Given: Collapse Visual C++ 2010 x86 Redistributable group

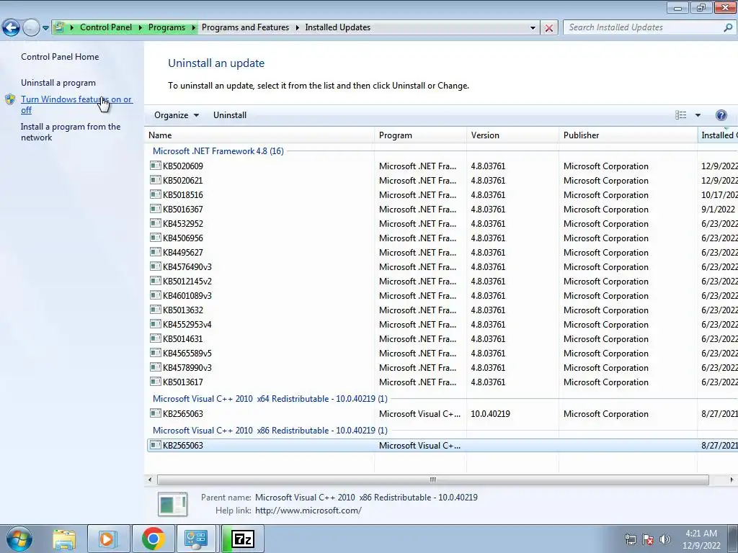Looking at the screenshot, I should coord(270,431).
